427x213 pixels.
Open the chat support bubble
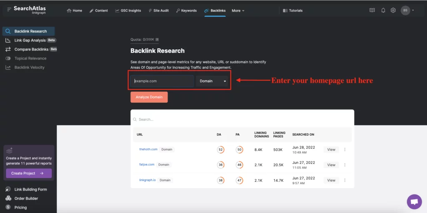click(414, 202)
